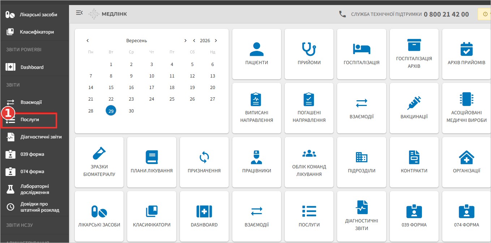Open the Організації tile
The height and width of the screenshot is (243, 491).
466,162
